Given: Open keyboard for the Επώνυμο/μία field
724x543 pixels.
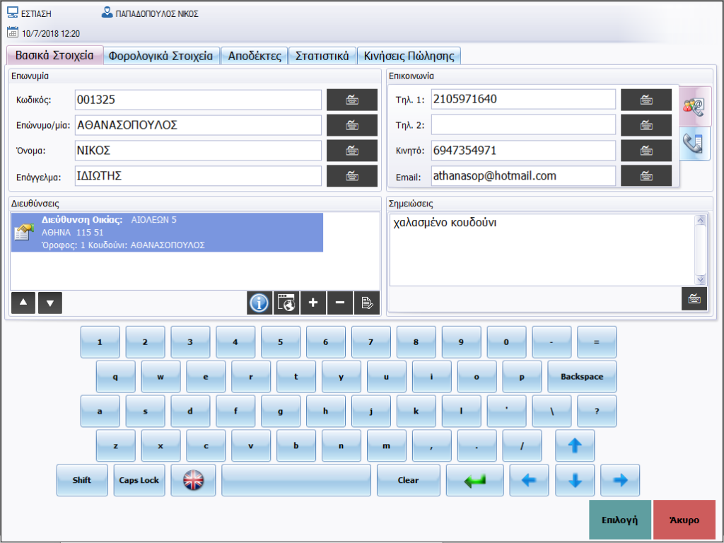Looking at the screenshot, I should tap(352, 125).
